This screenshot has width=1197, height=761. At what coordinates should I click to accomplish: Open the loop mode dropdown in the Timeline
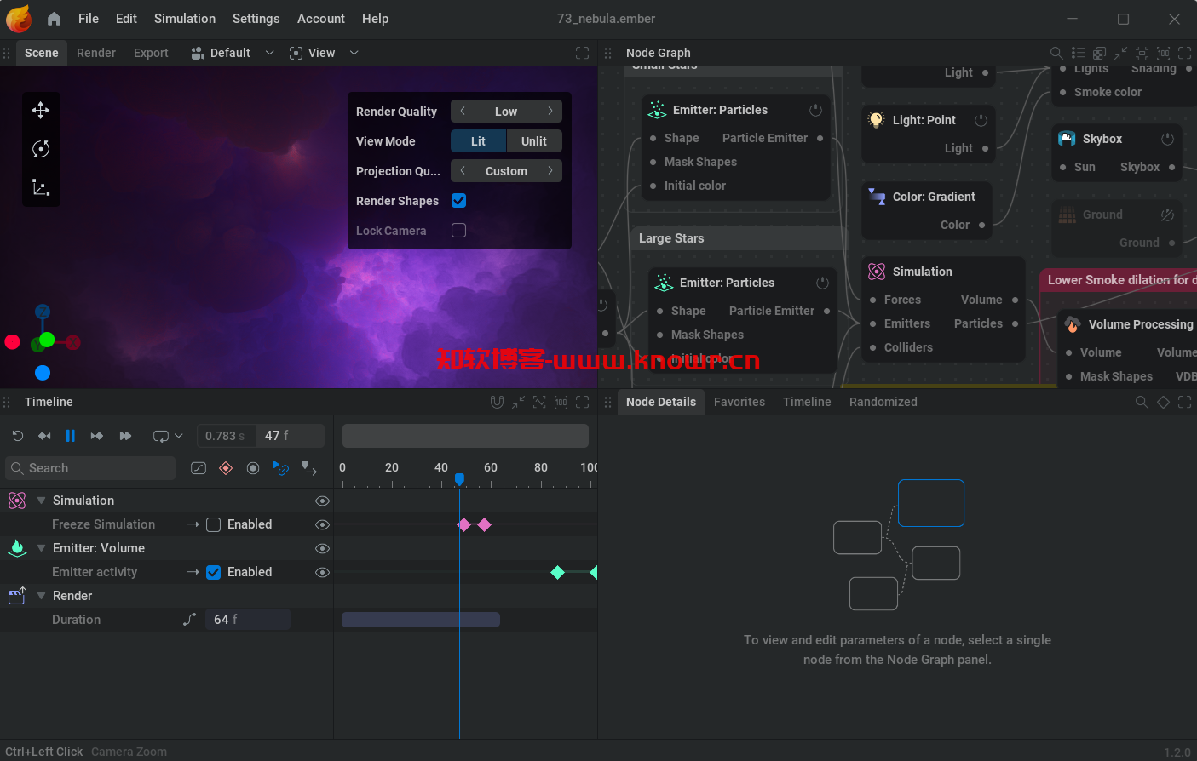pos(178,436)
